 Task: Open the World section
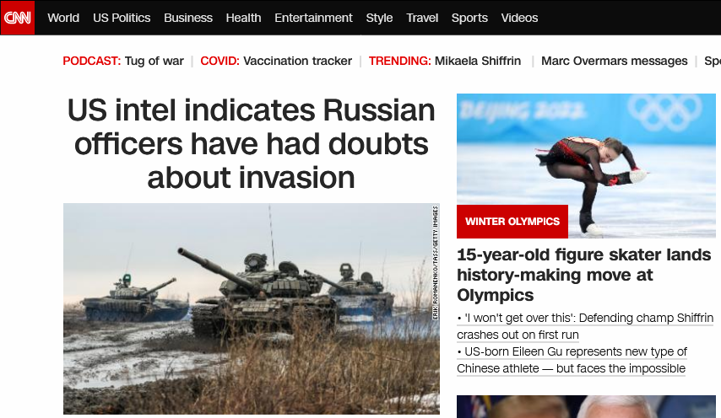[63, 18]
